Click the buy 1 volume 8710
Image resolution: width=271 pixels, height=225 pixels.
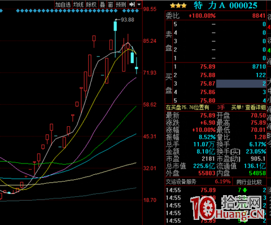tap(259, 67)
